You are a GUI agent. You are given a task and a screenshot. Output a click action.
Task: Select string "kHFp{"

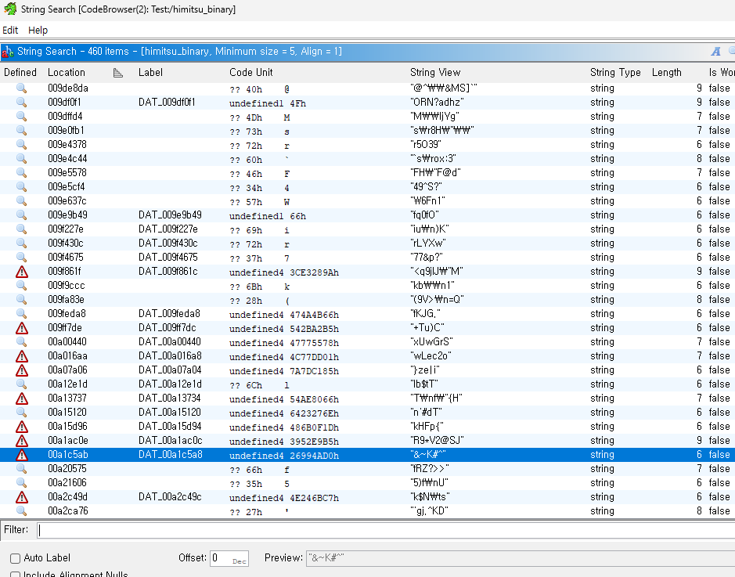[427, 426]
